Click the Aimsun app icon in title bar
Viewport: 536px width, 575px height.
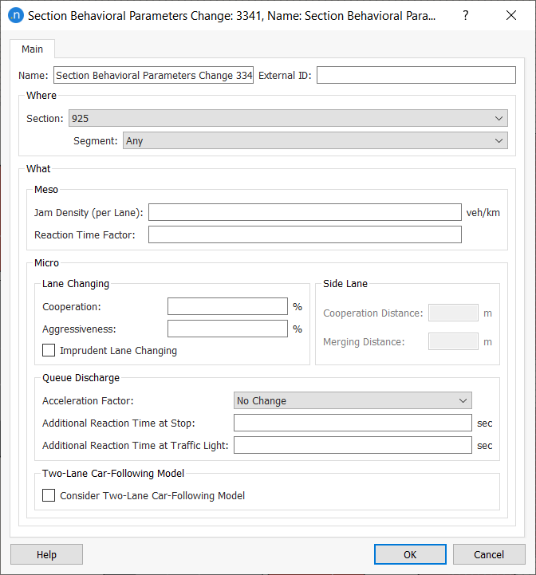click(16, 15)
